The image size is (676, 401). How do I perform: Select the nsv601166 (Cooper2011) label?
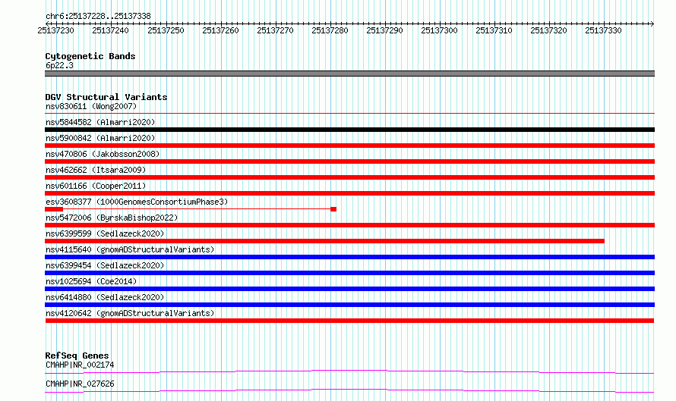[96, 186]
